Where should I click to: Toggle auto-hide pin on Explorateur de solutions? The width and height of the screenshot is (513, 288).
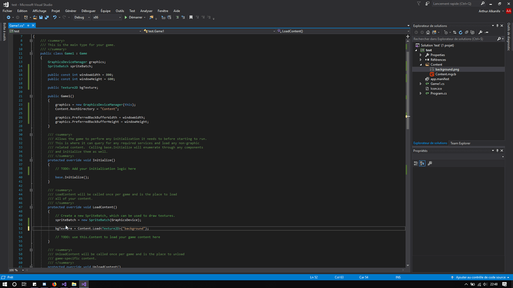497,26
